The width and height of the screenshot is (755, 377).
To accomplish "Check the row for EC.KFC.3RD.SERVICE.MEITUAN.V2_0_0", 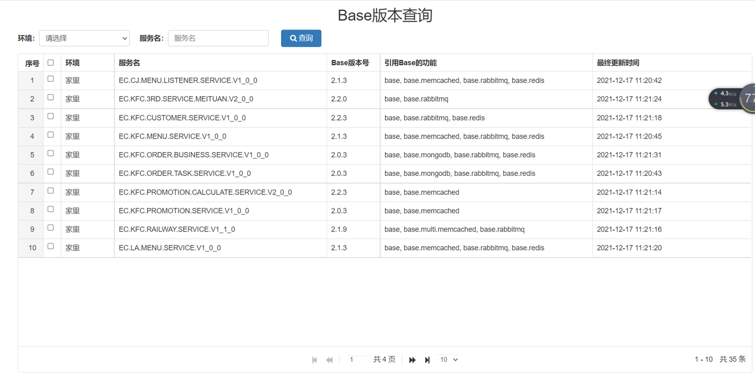I will pyautogui.click(x=51, y=97).
